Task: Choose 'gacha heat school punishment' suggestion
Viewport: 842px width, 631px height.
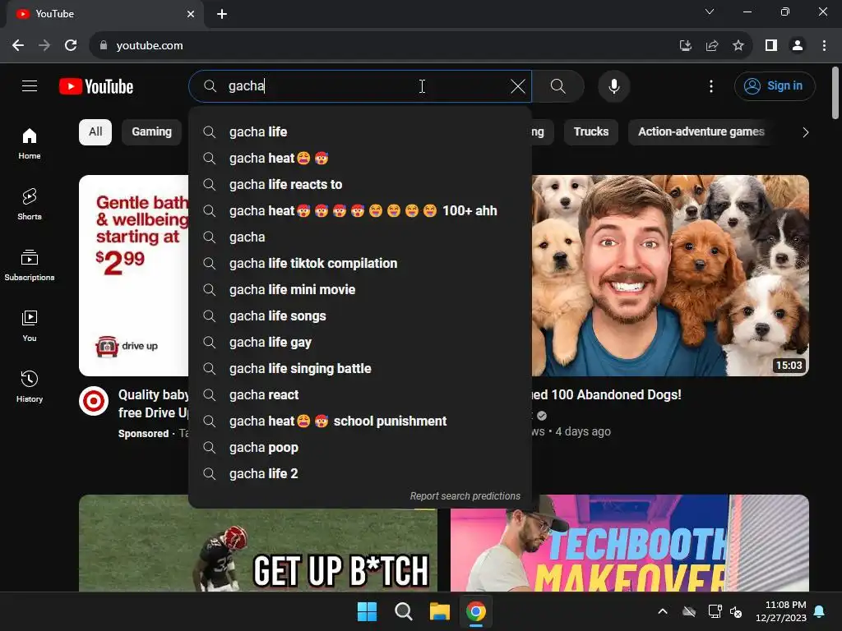Action: click(x=360, y=421)
